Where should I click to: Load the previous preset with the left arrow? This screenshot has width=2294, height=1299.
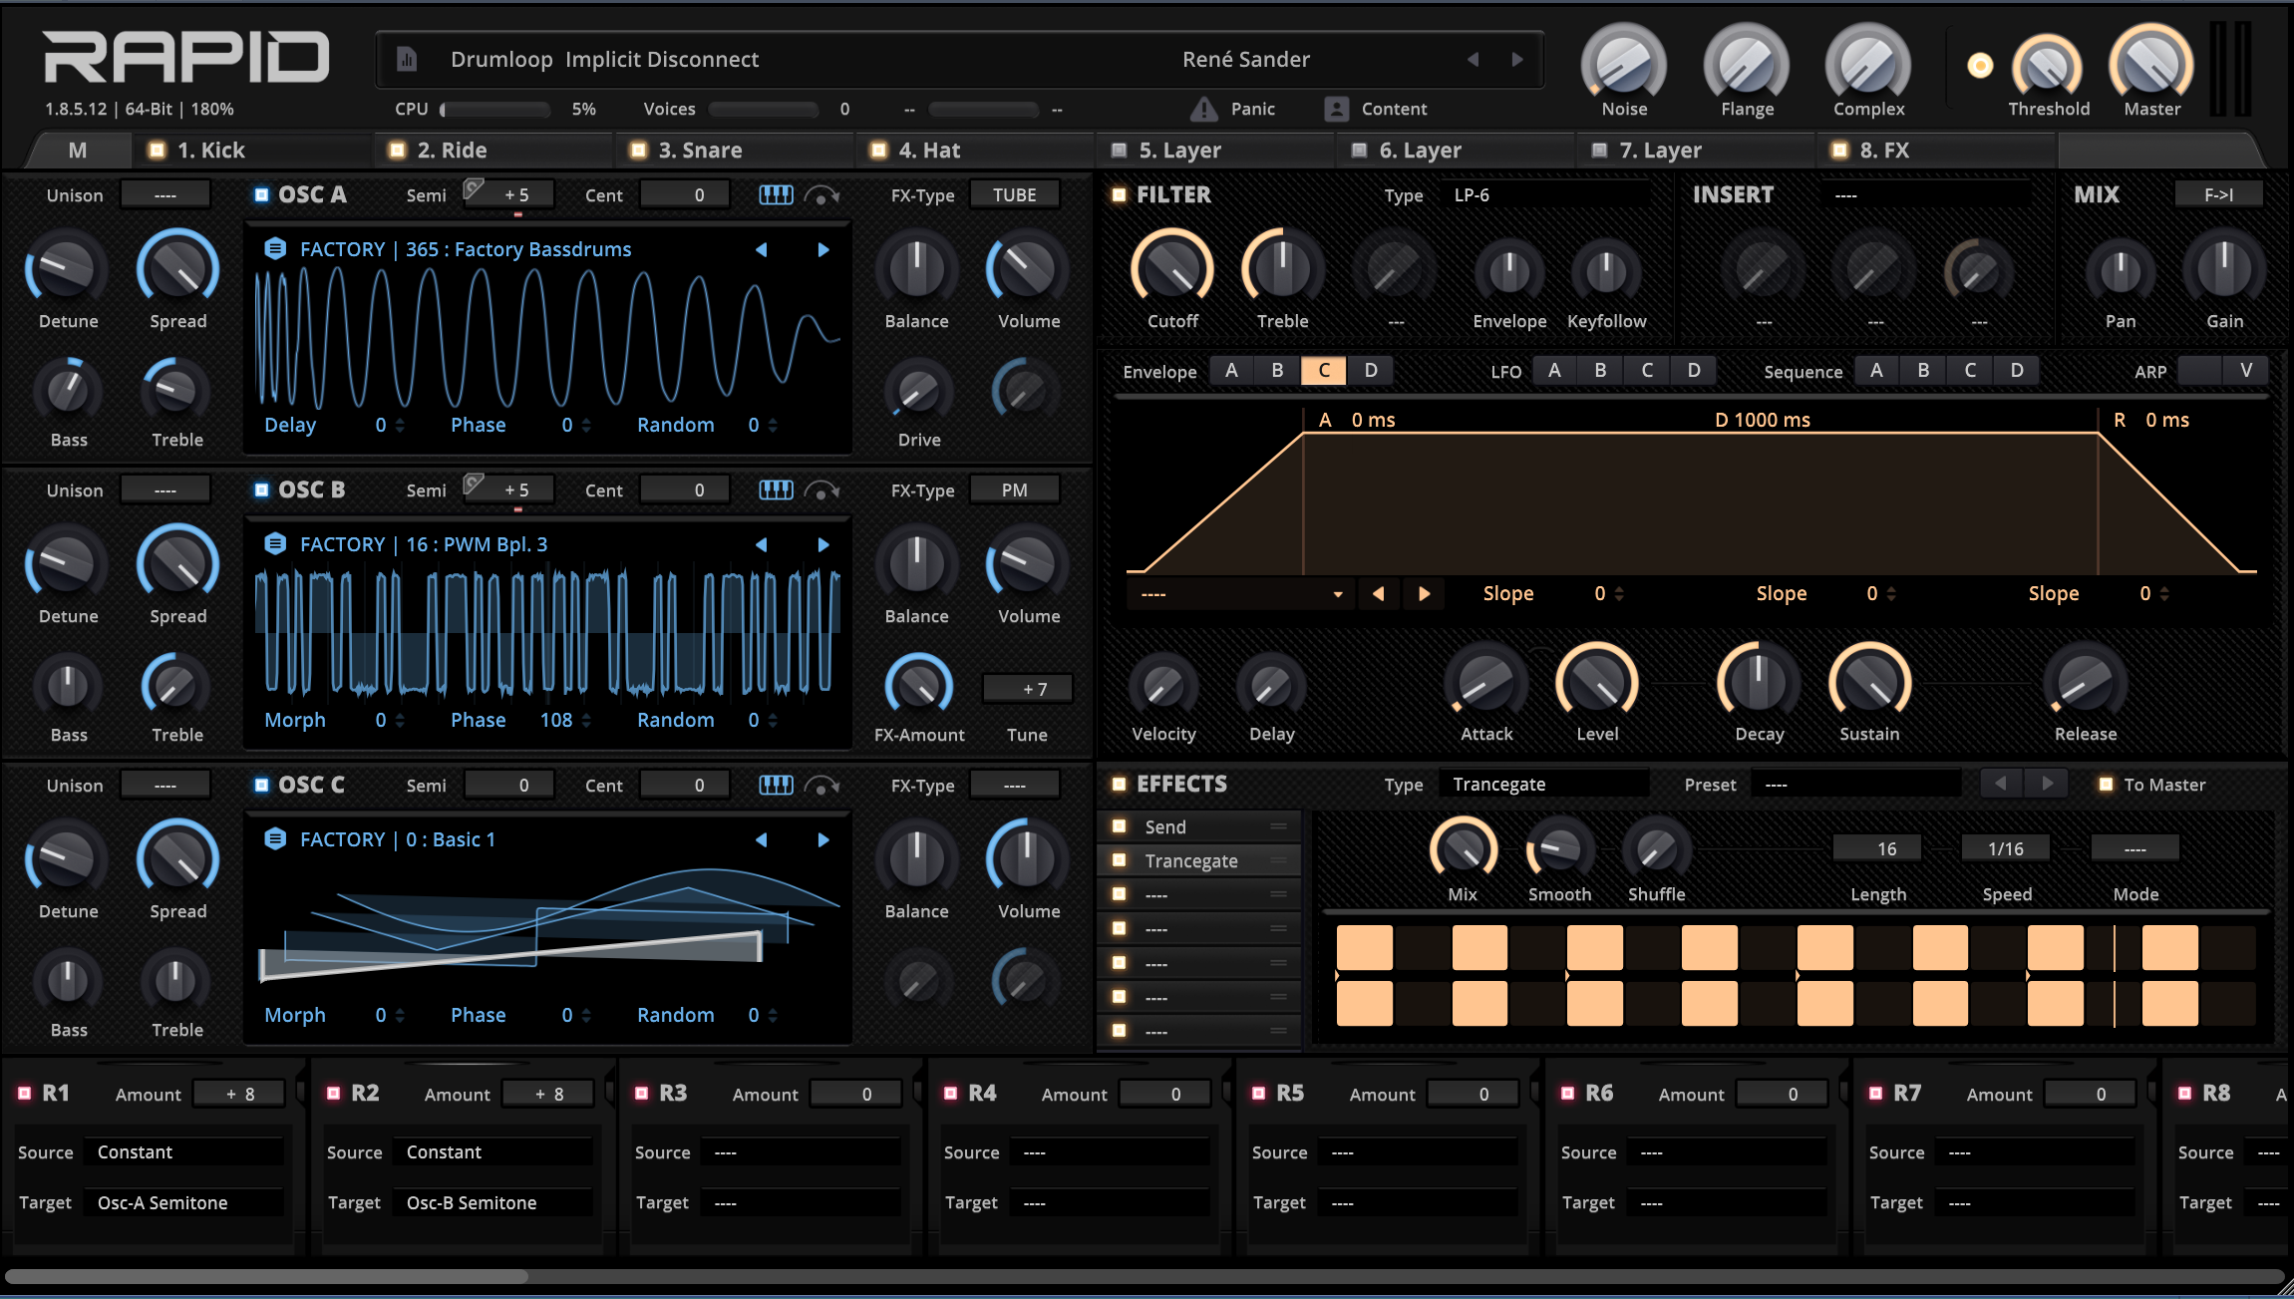pyautogui.click(x=1473, y=60)
